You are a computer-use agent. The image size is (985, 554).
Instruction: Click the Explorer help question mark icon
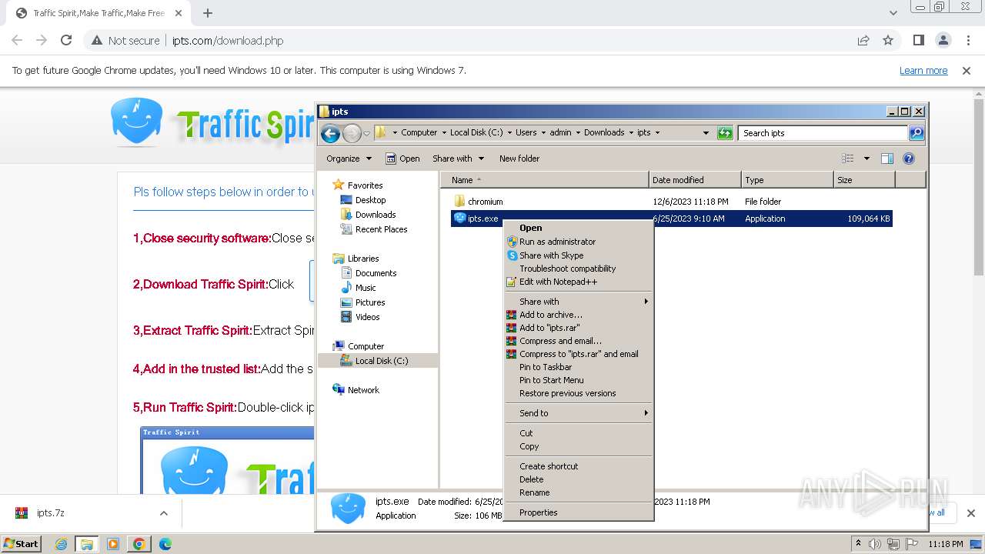pyautogui.click(x=908, y=159)
